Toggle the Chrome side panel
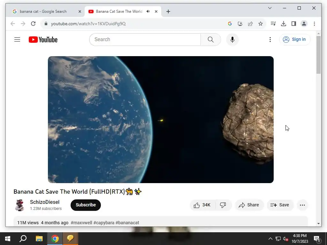Viewport: 327px width, 245px height. [294, 24]
